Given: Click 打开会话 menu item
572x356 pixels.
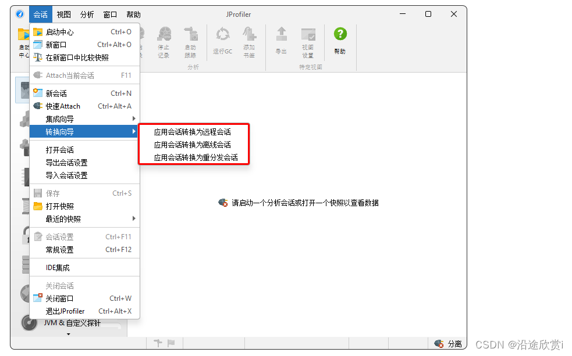Looking at the screenshot, I should click(84, 150).
